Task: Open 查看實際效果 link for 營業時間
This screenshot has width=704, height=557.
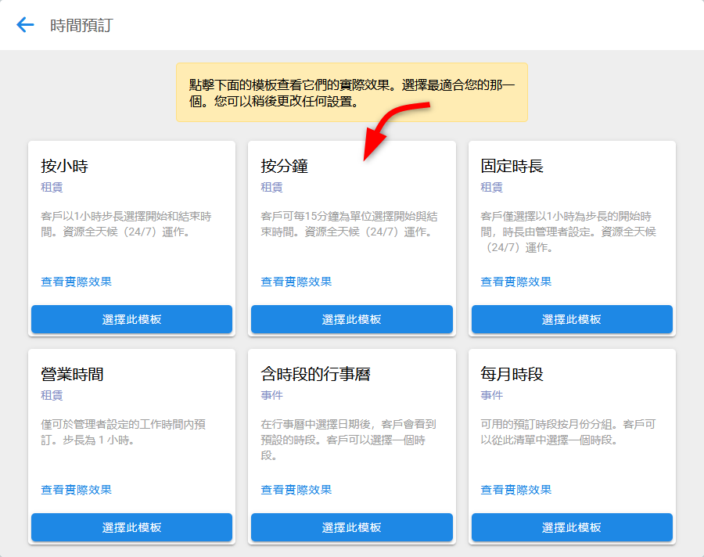Action: 76,490
